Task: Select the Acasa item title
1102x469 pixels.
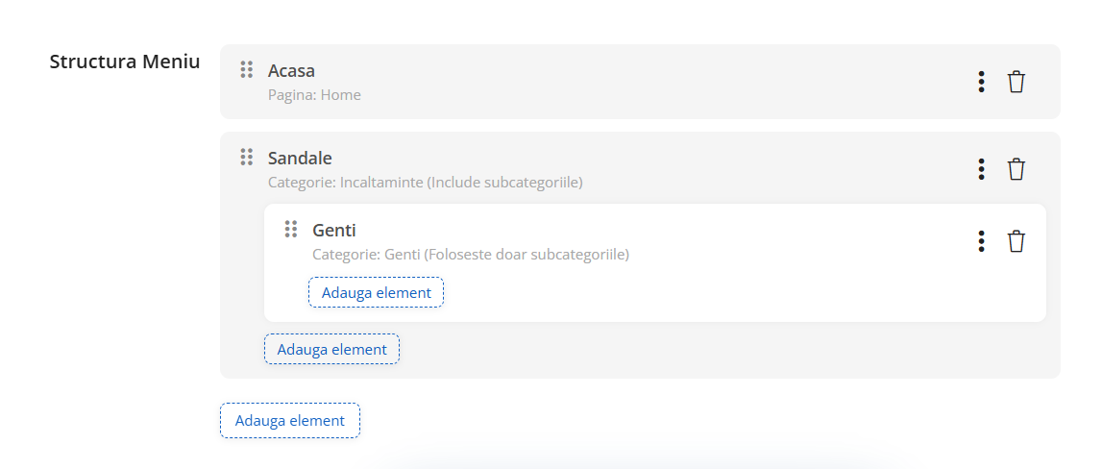Action: (x=291, y=71)
